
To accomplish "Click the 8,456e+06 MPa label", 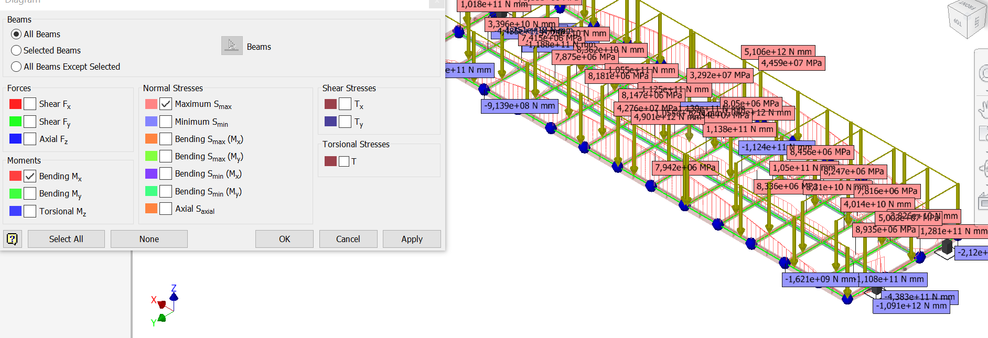I will tap(820, 152).
